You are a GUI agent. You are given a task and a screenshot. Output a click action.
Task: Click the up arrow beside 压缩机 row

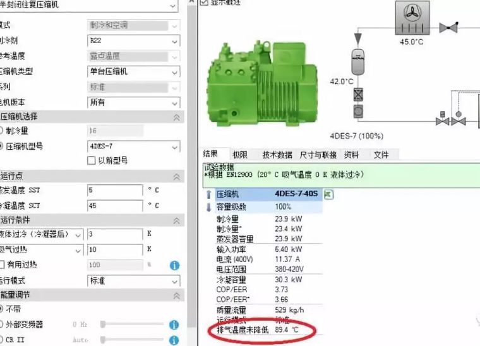[x=208, y=195]
